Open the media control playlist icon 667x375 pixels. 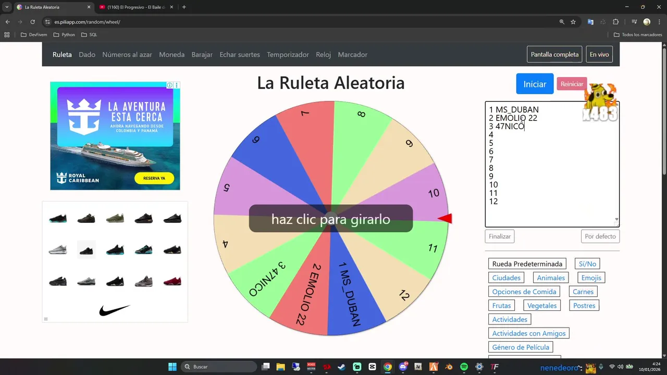(634, 22)
